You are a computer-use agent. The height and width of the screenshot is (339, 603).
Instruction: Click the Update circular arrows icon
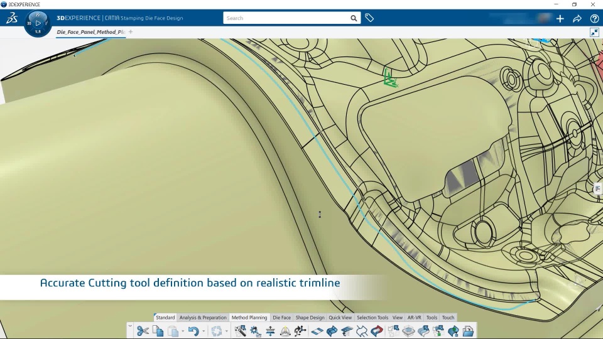pos(217,331)
